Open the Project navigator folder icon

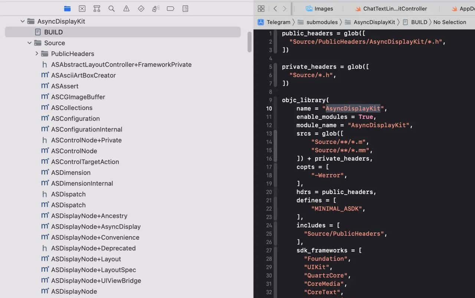[67, 9]
